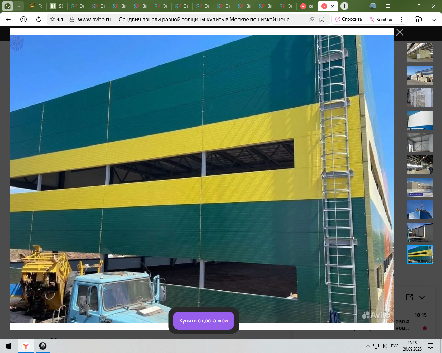This screenshot has width=442, height=353.
Task: Open the tab counter showing 15 tabs
Action: pos(8,6)
